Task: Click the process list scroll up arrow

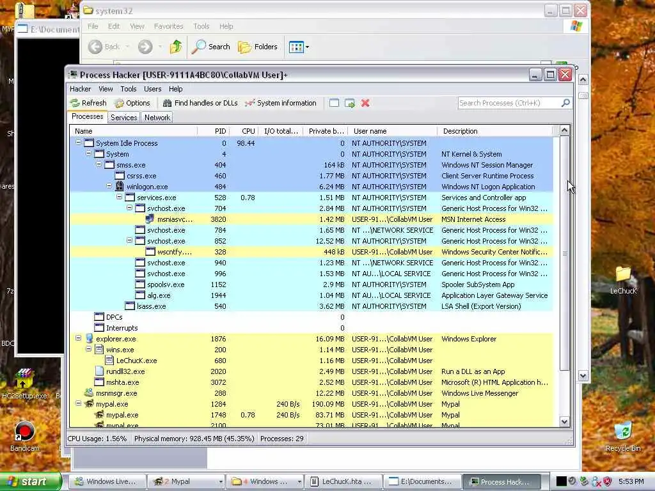Action: [564, 130]
